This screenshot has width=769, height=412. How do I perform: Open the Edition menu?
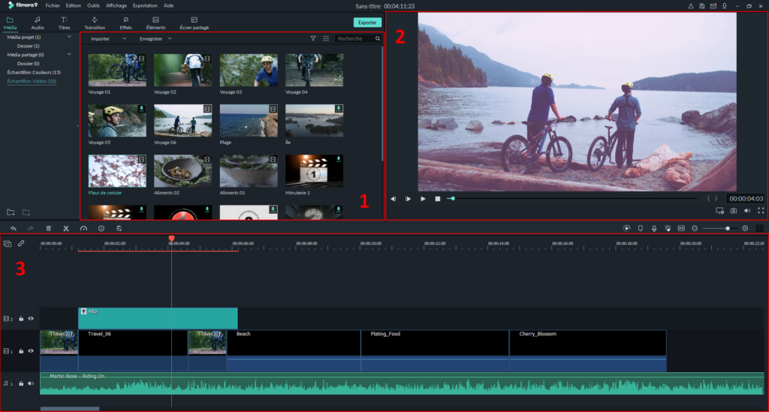click(x=73, y=6)
